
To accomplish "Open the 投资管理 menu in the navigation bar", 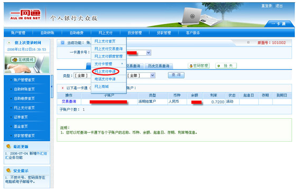I will click(x=134, y=33).
